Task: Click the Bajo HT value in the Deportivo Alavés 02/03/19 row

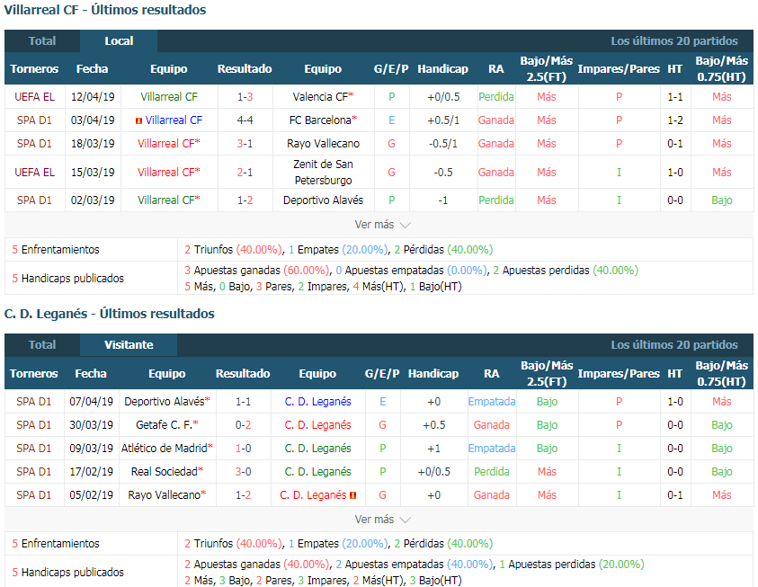Action: pyautogui.click(x=722, y=200)
